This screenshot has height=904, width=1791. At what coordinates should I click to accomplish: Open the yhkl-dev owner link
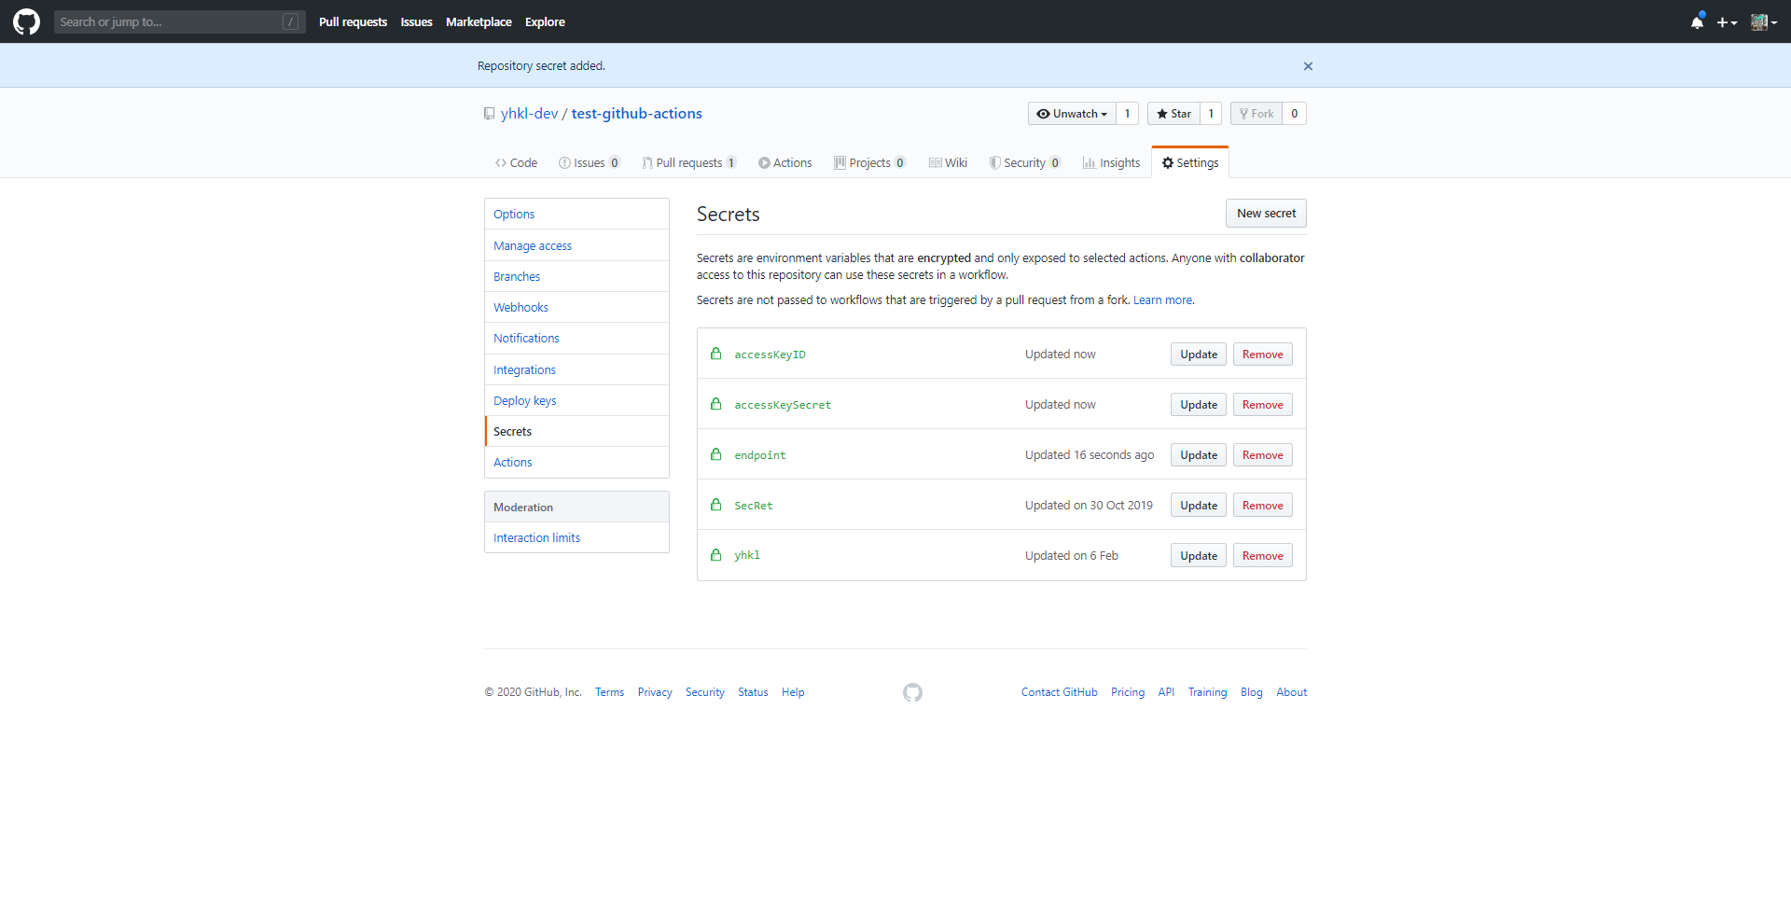(x=529, y=113)
